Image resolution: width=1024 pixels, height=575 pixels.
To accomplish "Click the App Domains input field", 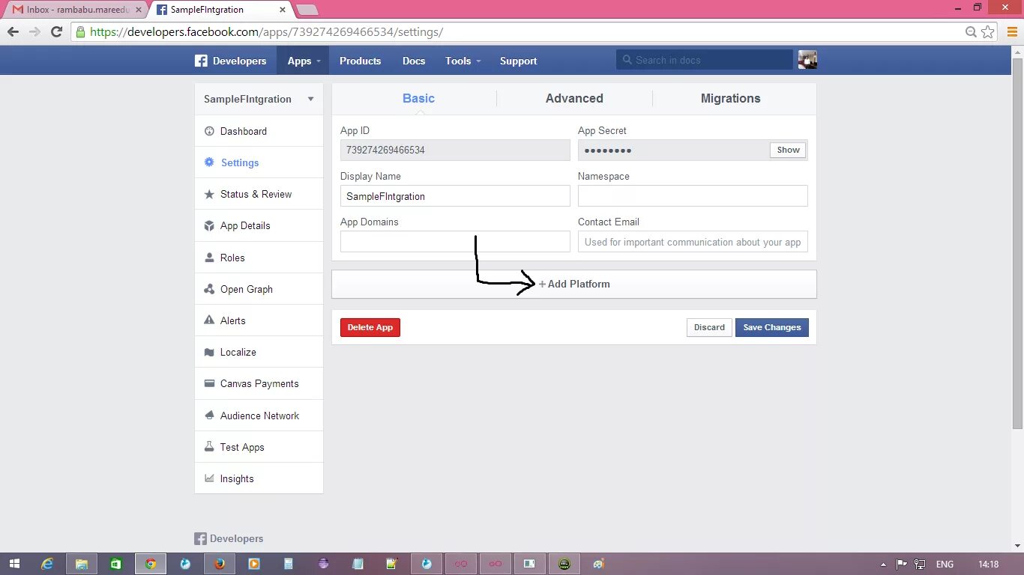I will coord(455,241).
